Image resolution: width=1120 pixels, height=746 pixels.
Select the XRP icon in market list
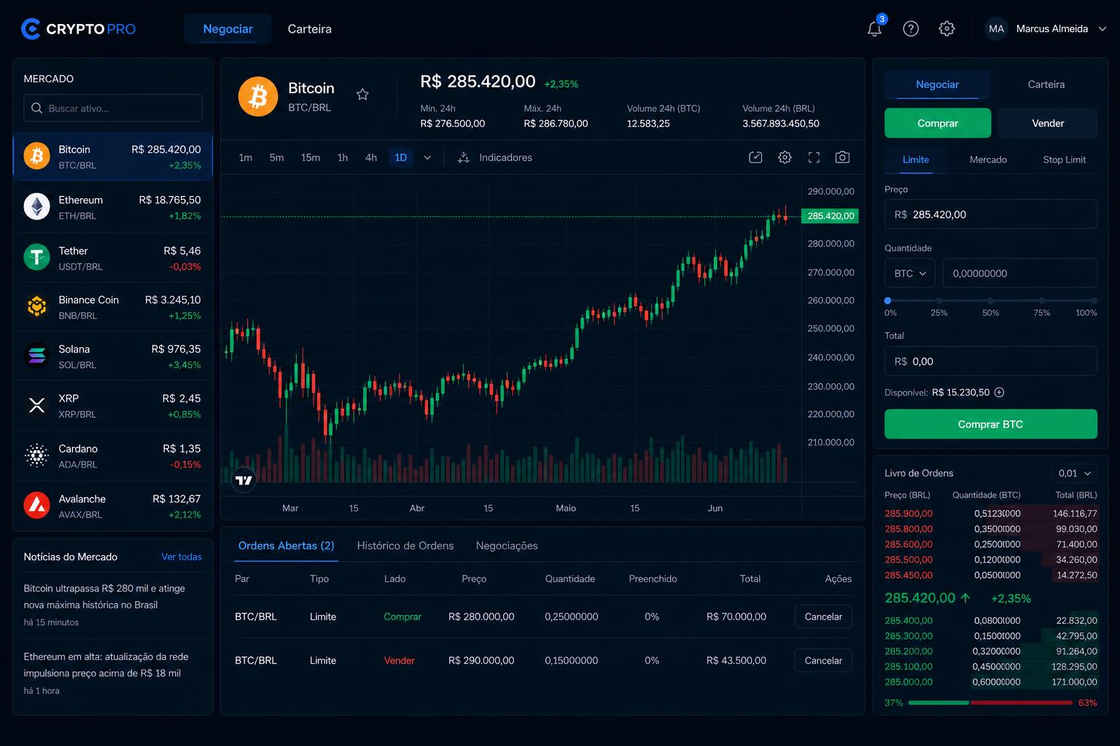pos(36,406)
